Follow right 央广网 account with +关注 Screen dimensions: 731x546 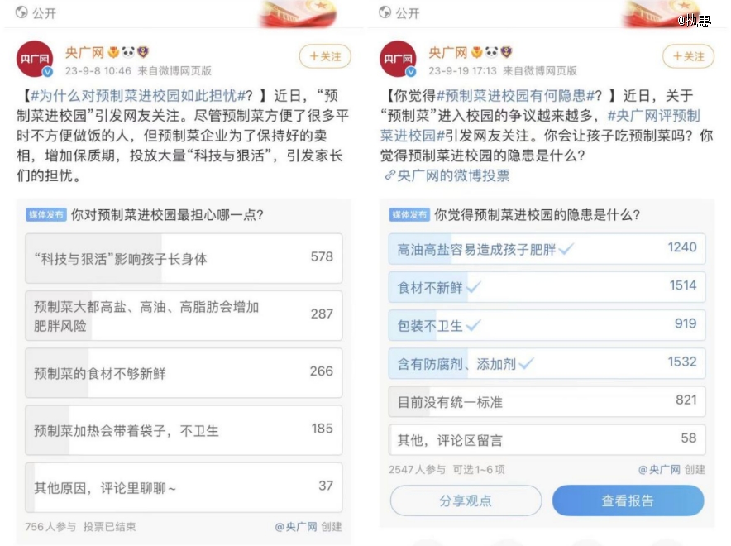click(688, 56)
